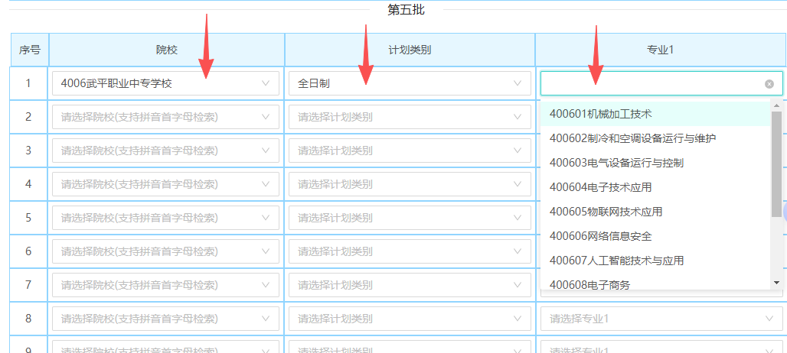Open the 院校 dropdown in row 2
Screen dimensions: 787x353
[x=165, y=117]
